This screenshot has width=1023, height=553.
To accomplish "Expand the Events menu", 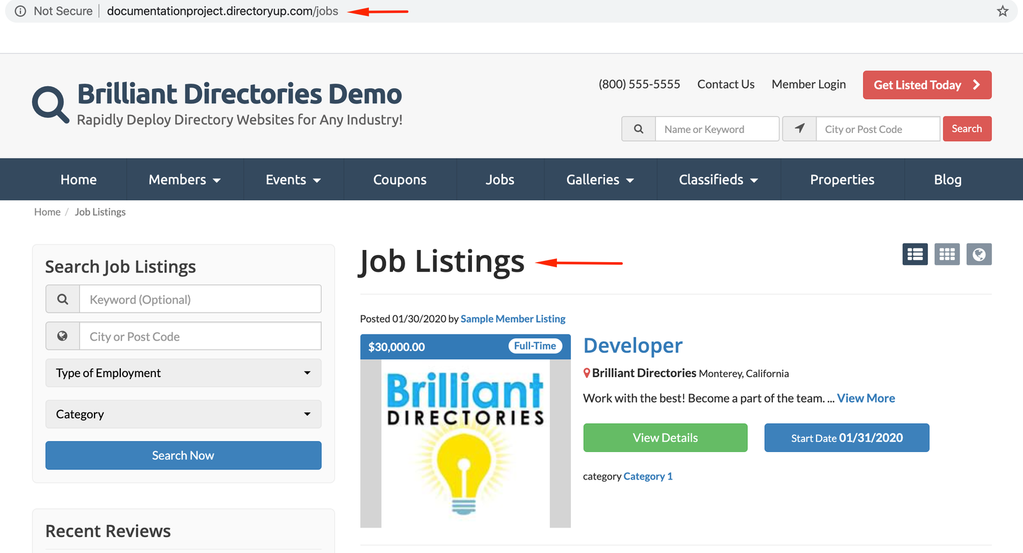I will [293, 180].
